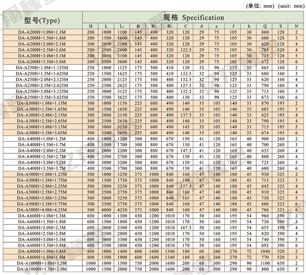
Task: Click the DA-A400H×2.5M+2.7M type cell
Action: click(42, 156)
